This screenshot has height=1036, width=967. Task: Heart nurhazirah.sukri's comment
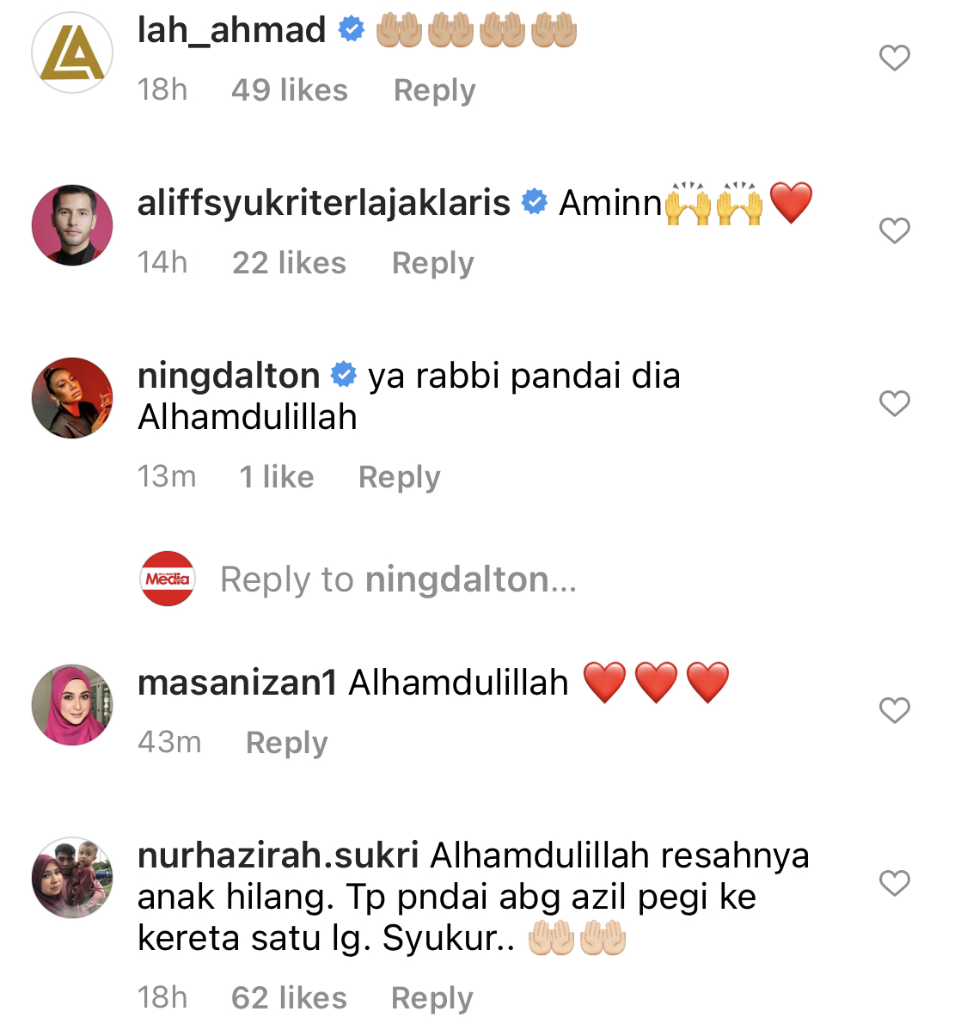pyautogui.click(x=894, y=883)
